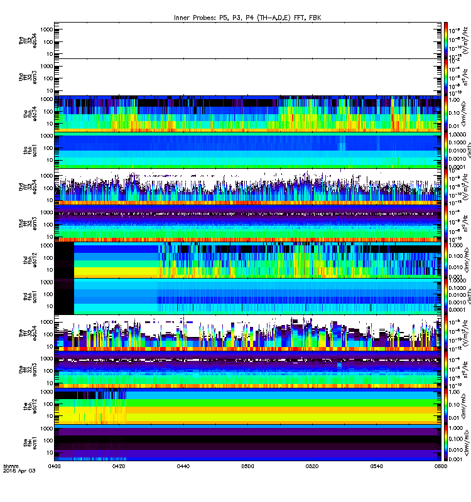Click the '0400' time axis label
The width and height of the screenshot is (471, 502).
[55, 466]
